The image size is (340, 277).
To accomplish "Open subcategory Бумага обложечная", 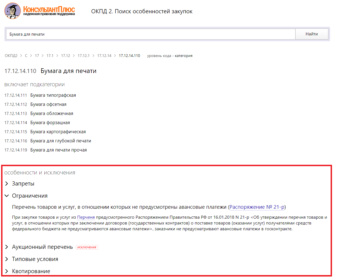I will [52, 114].
